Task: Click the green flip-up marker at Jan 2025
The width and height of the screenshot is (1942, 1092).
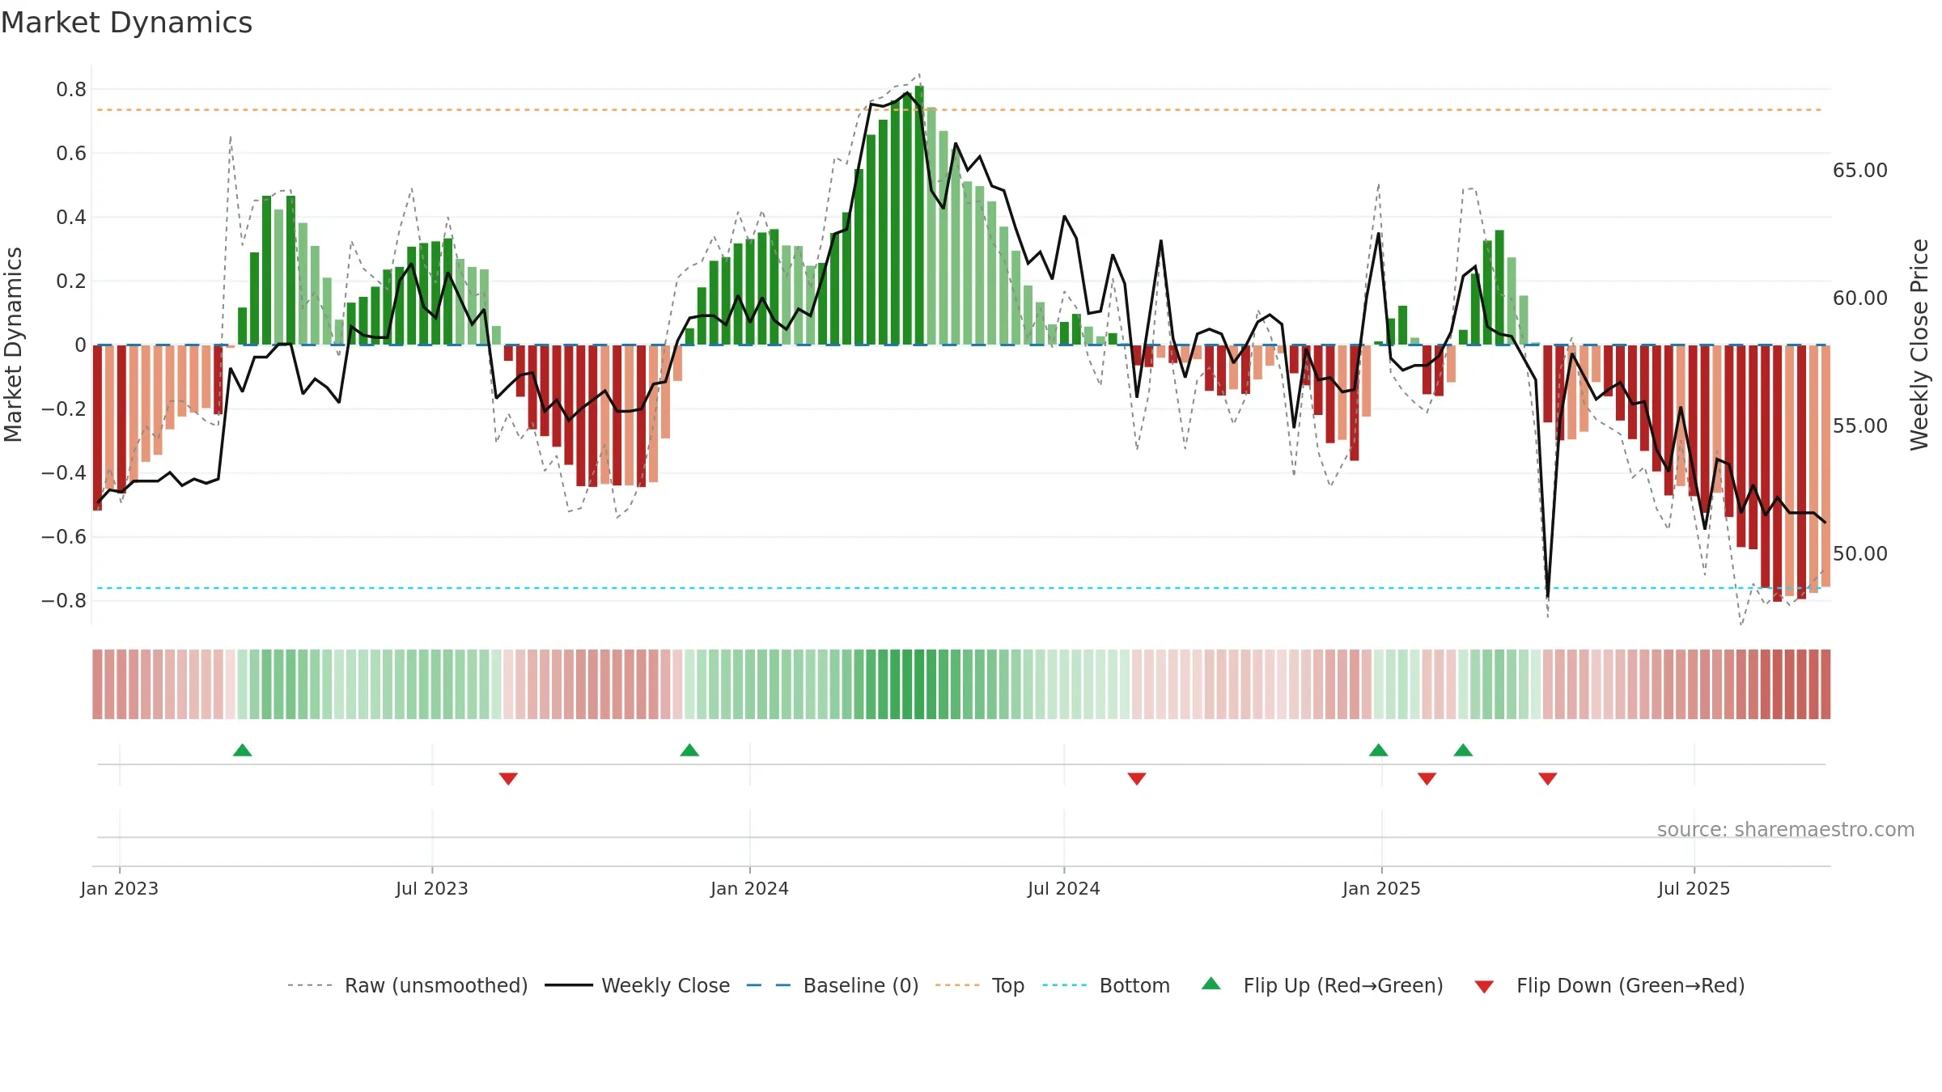Action: point(1379,750)
